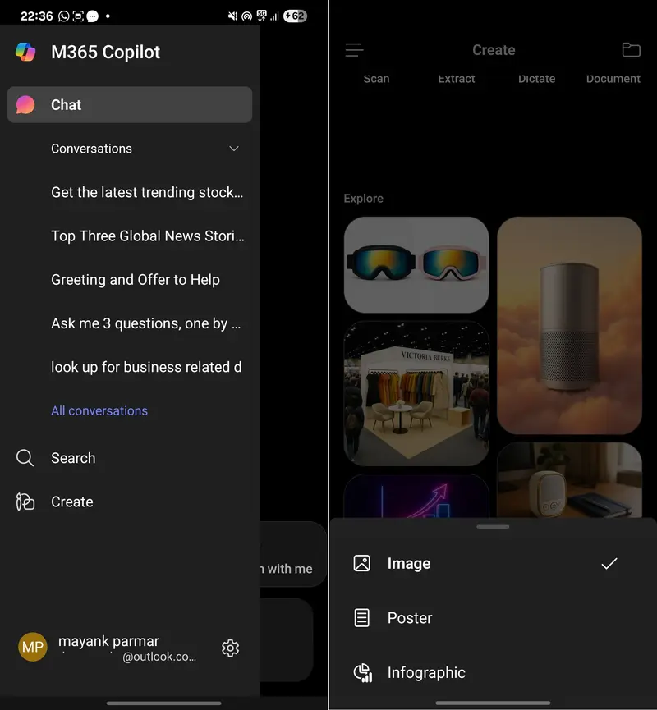Open the Settings gear icon
The image size is (657, 710).
click(x=230, y=648)
